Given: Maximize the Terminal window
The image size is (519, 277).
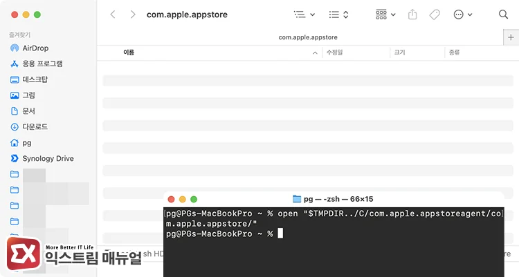Looking at the screenshot, I should coord(194,200).
